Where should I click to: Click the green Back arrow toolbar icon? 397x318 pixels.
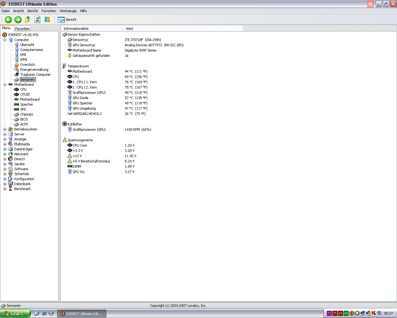point(8,20)
